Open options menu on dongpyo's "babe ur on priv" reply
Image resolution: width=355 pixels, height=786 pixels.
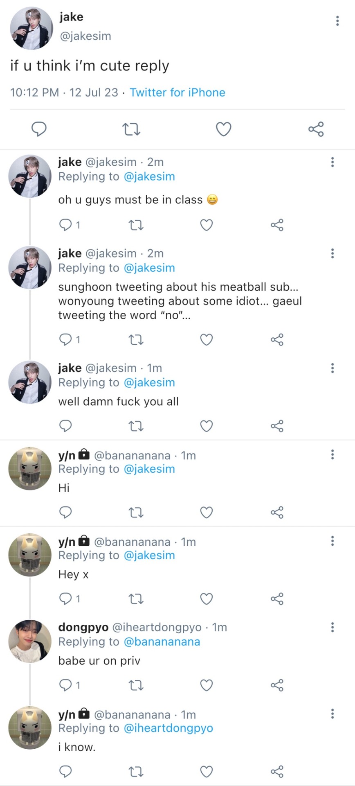pos(333,627)
